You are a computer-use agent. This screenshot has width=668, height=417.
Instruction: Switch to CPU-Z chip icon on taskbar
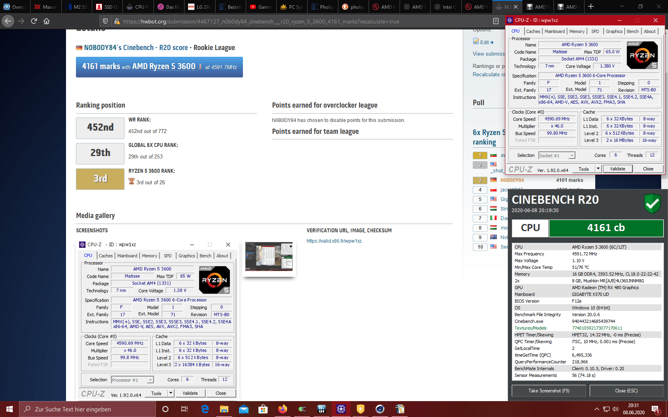(341, 409)
